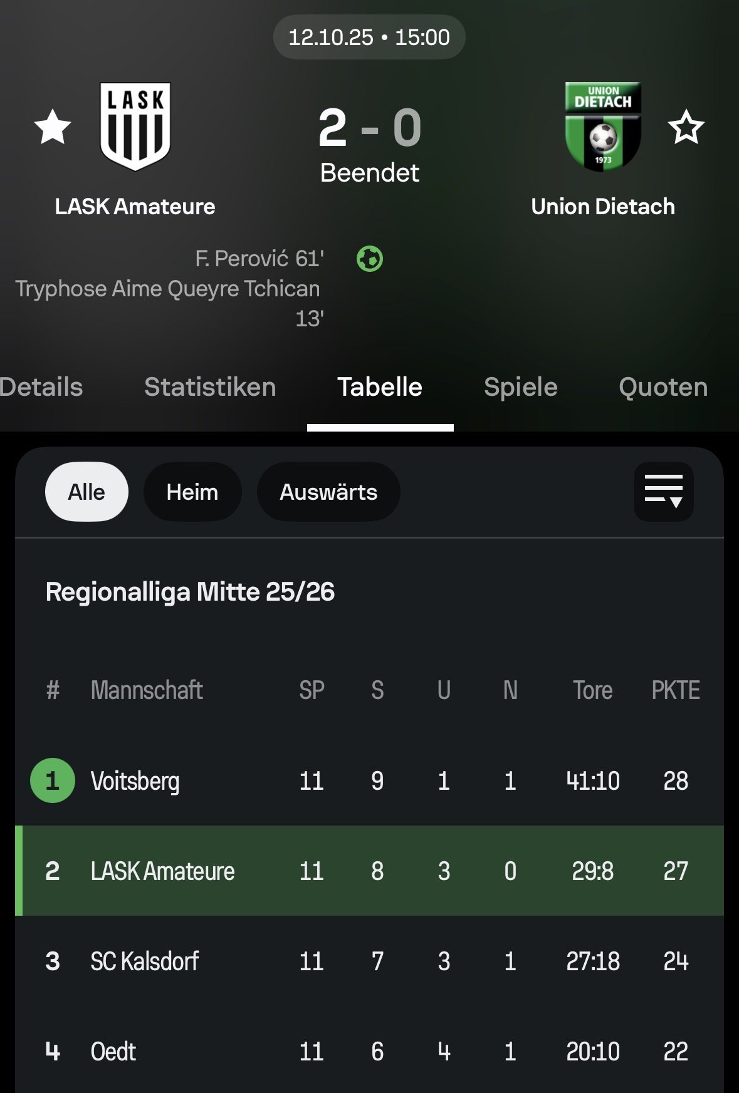Tap the PKTE column header

tap(675, 690)
